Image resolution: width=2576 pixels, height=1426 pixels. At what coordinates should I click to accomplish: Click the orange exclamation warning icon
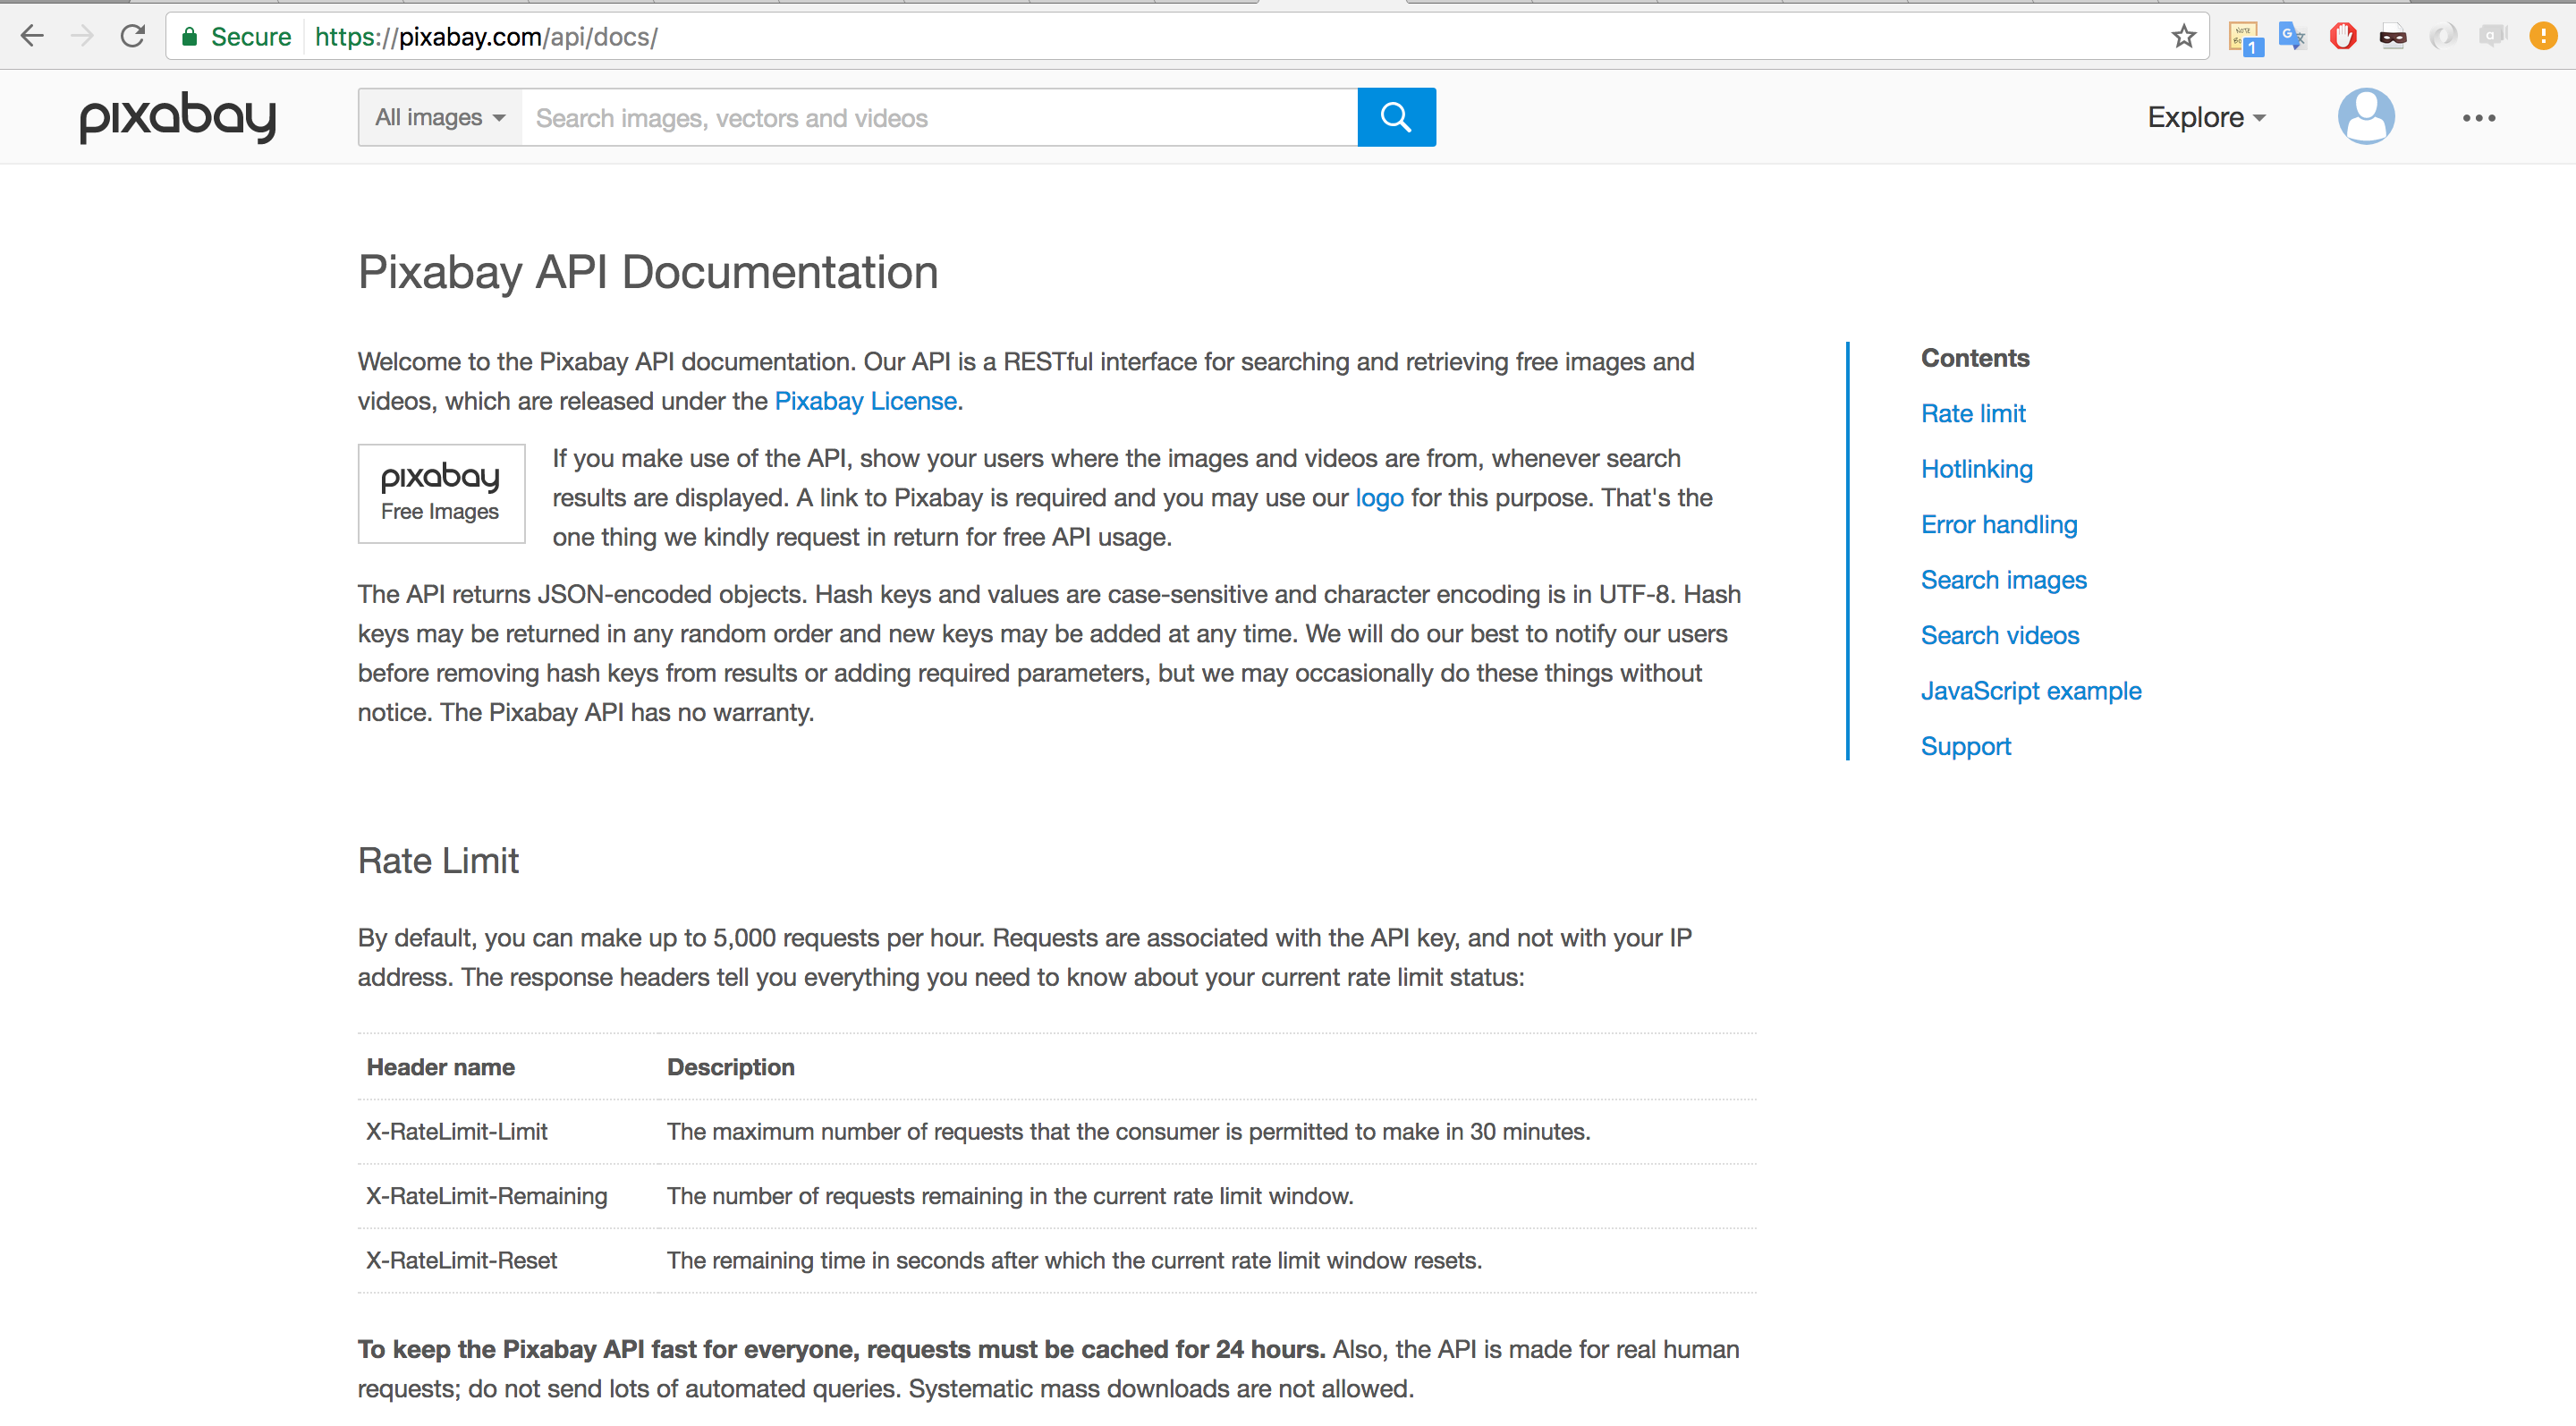point(2542,37)
